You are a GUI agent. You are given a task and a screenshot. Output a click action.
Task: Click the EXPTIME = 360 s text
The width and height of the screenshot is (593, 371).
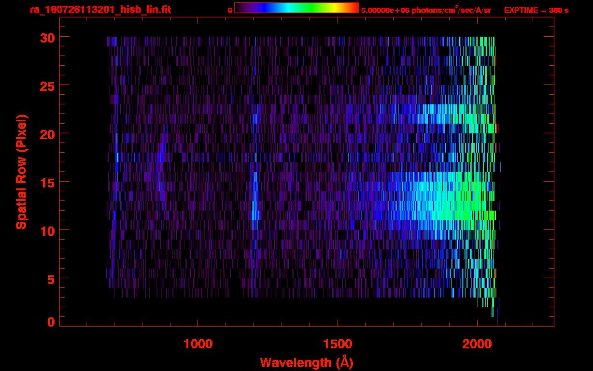click(536, 10)
